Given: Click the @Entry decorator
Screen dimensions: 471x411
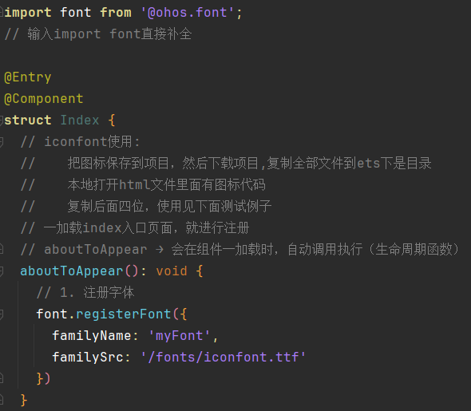Looking at the screenshot, I should 28,77.
